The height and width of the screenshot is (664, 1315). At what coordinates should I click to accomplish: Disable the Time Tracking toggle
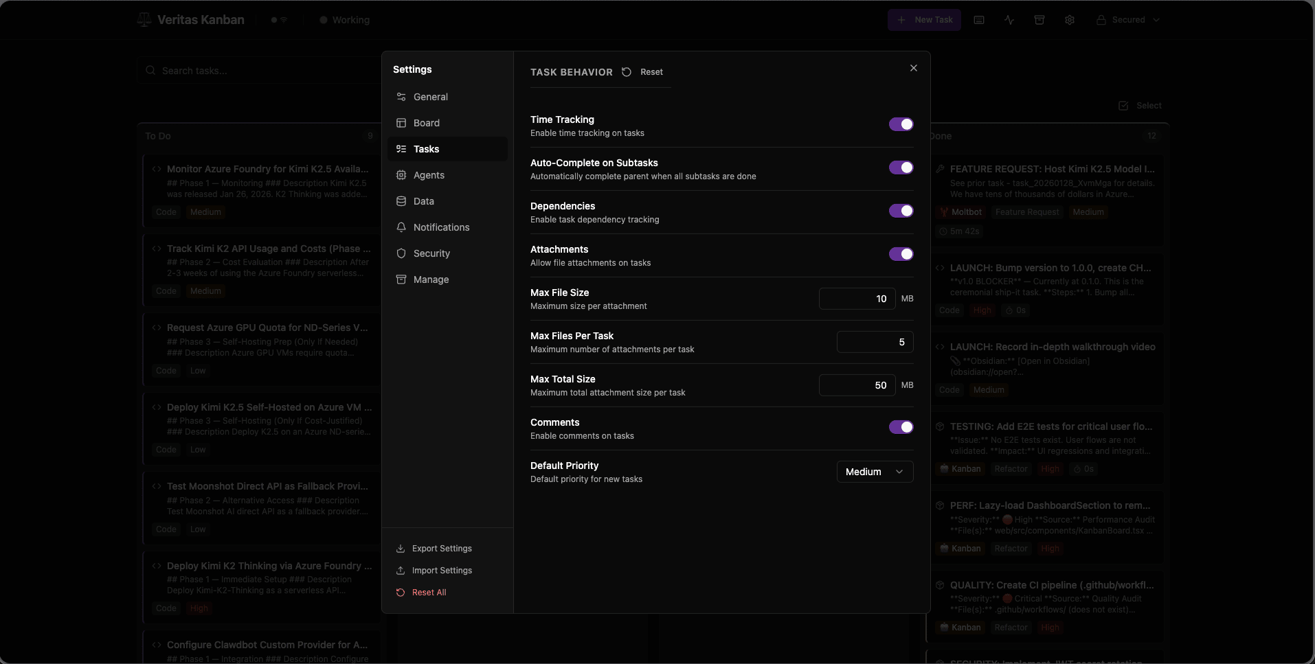coord(901,124)
